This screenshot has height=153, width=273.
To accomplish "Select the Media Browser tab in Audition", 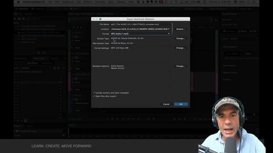I will [x=20, y=59].
